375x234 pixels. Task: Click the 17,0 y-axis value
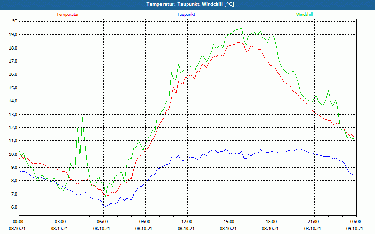point(14,61)
